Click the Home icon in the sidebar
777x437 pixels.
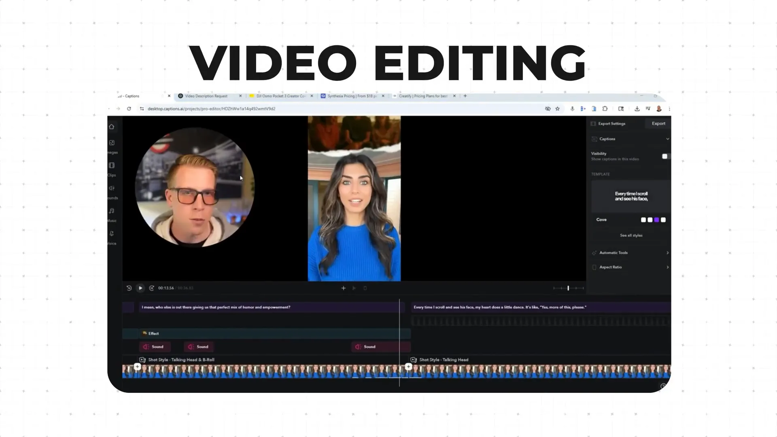click(112, 126)
